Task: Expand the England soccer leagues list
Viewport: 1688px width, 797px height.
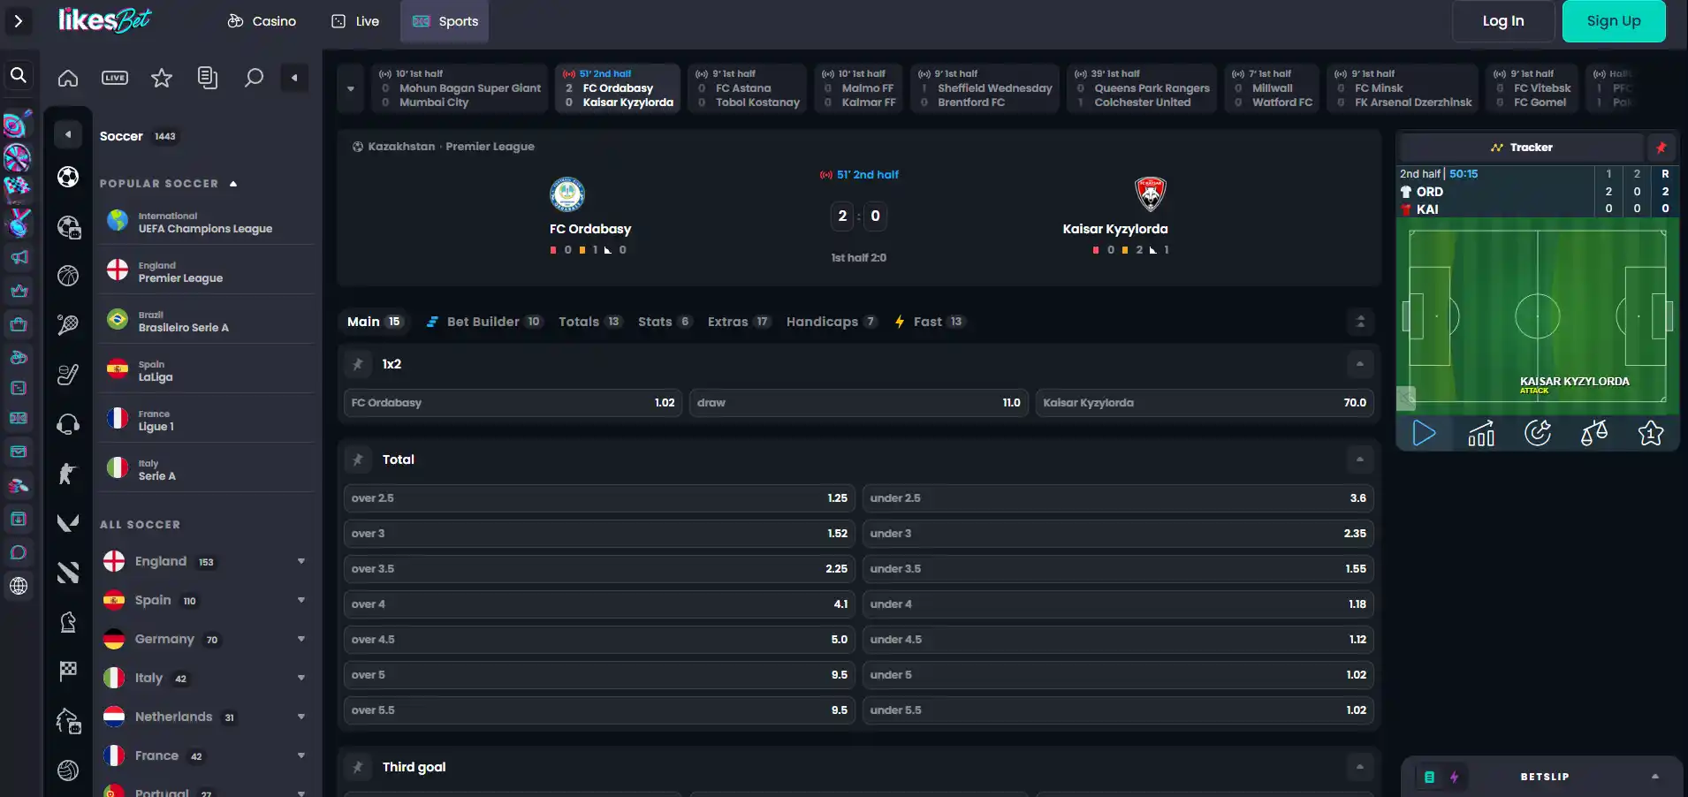Action: point(301,561)
